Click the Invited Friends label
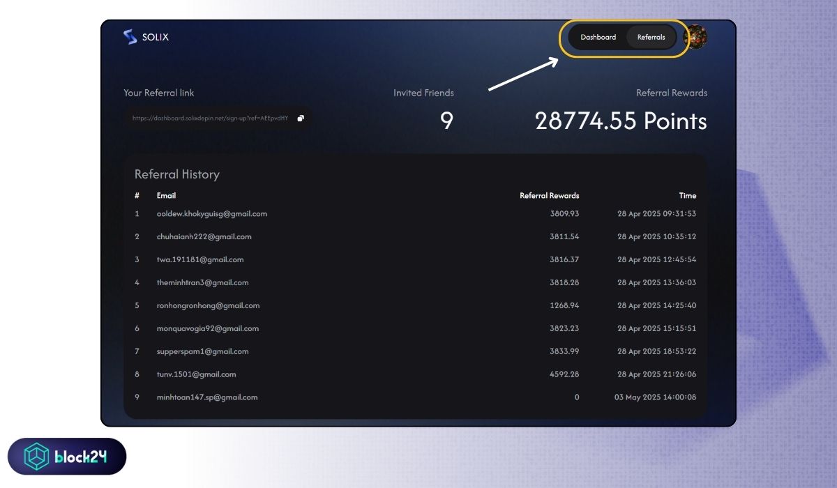 point(423,93)
